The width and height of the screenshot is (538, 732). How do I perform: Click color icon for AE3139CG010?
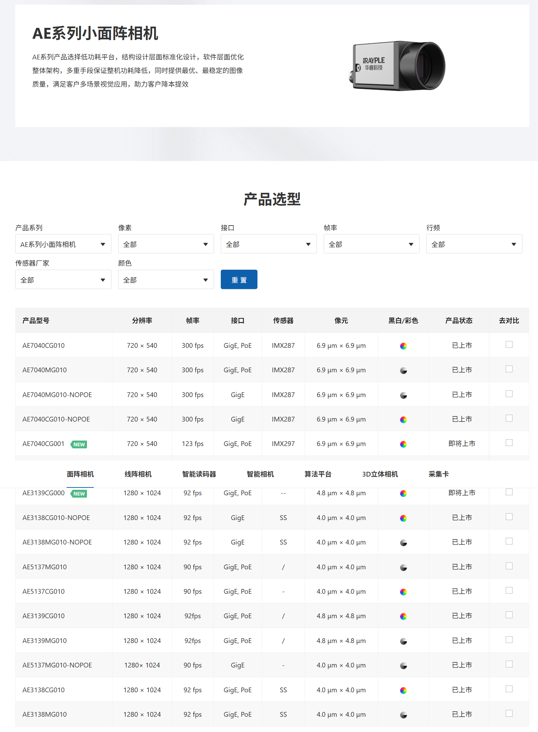point(403,617)
